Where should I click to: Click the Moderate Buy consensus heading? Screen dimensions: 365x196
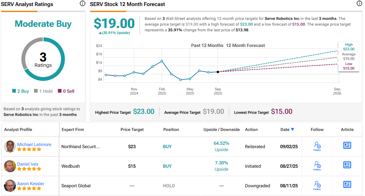pyautogui.click(x=43, y=24)
